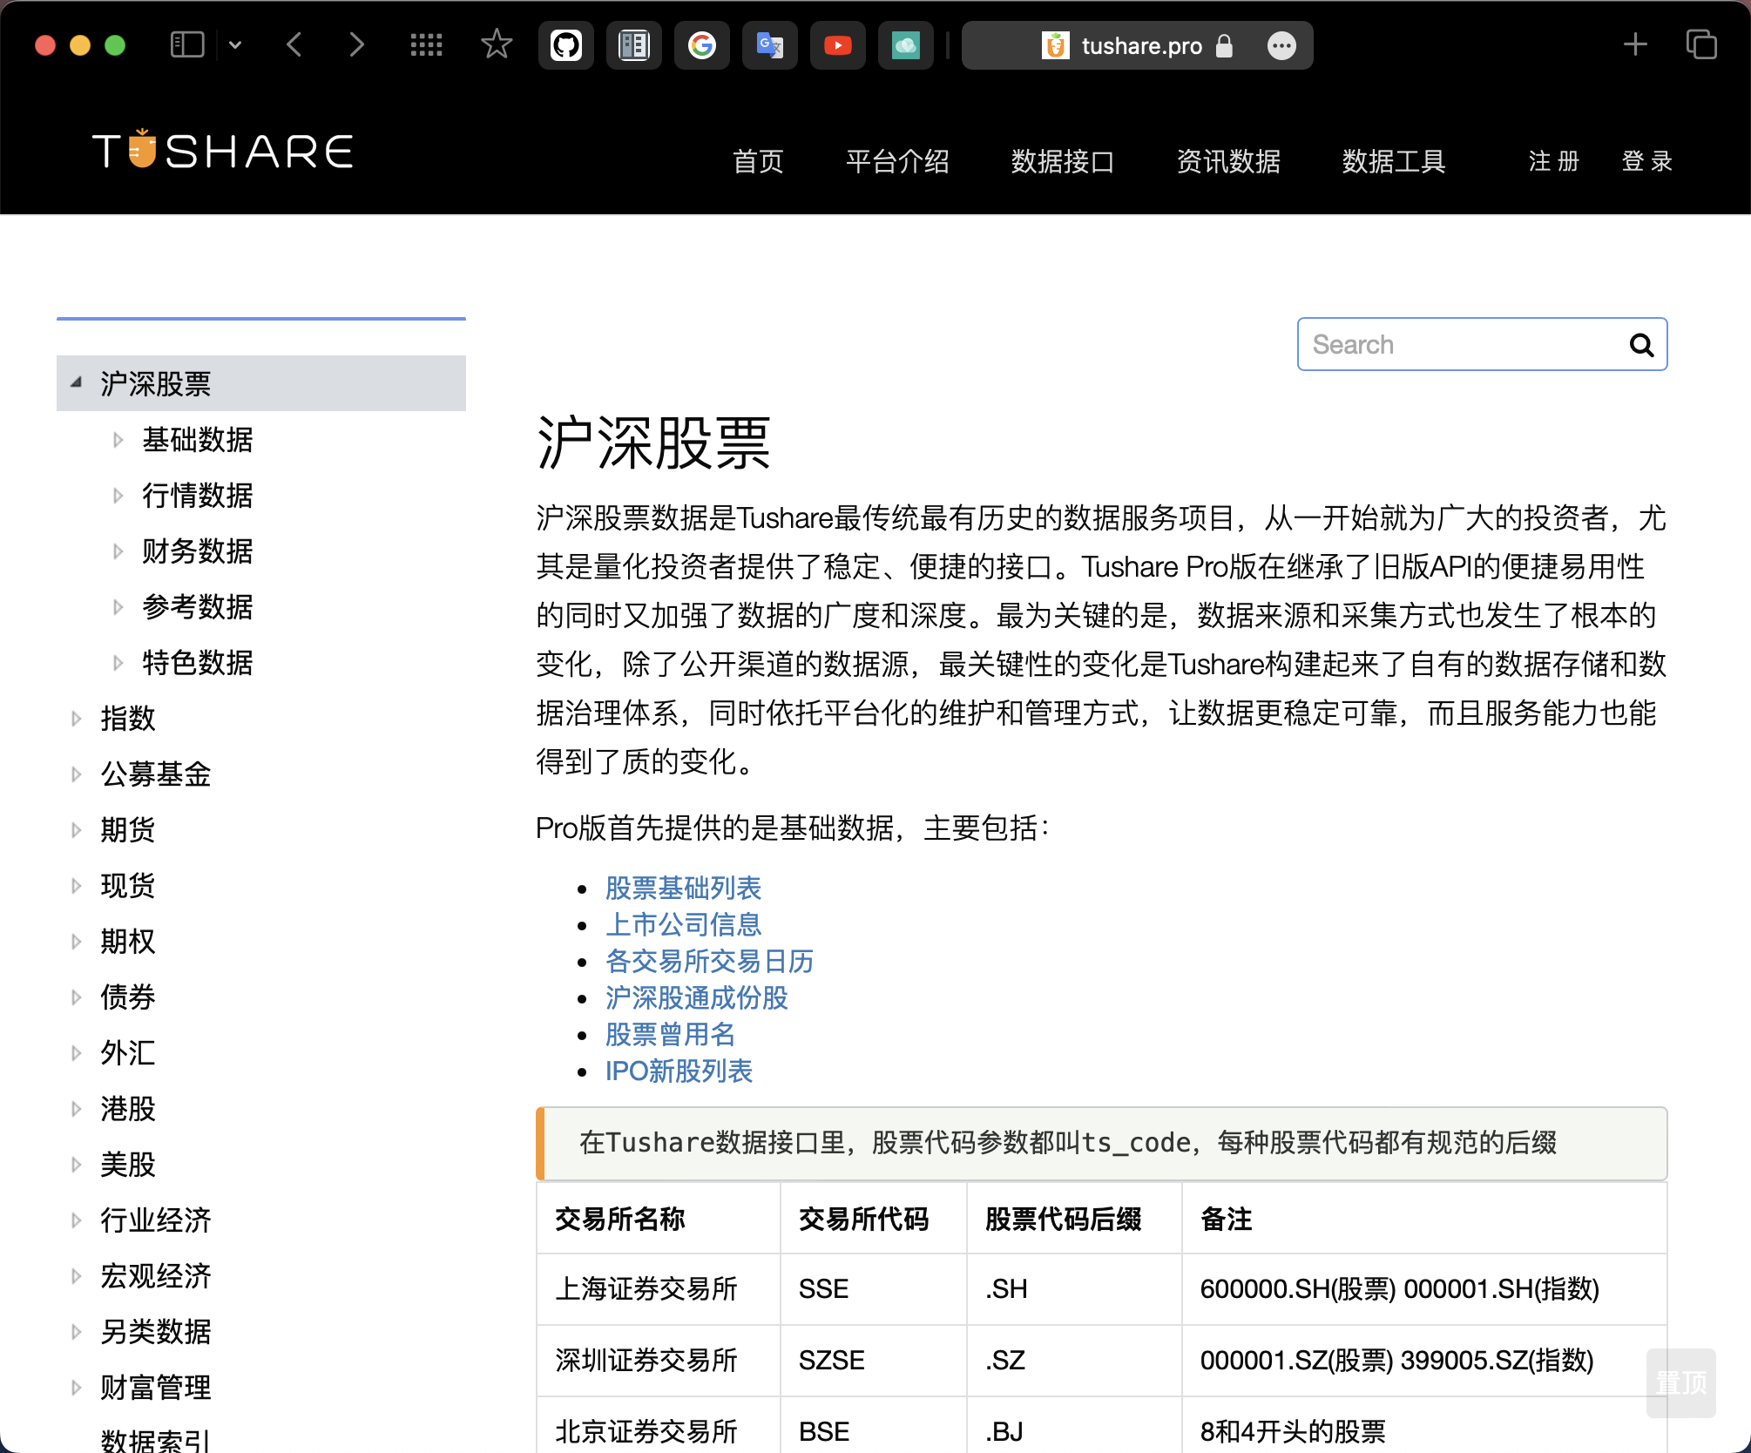Open the start page grid icon

[426, 44]
